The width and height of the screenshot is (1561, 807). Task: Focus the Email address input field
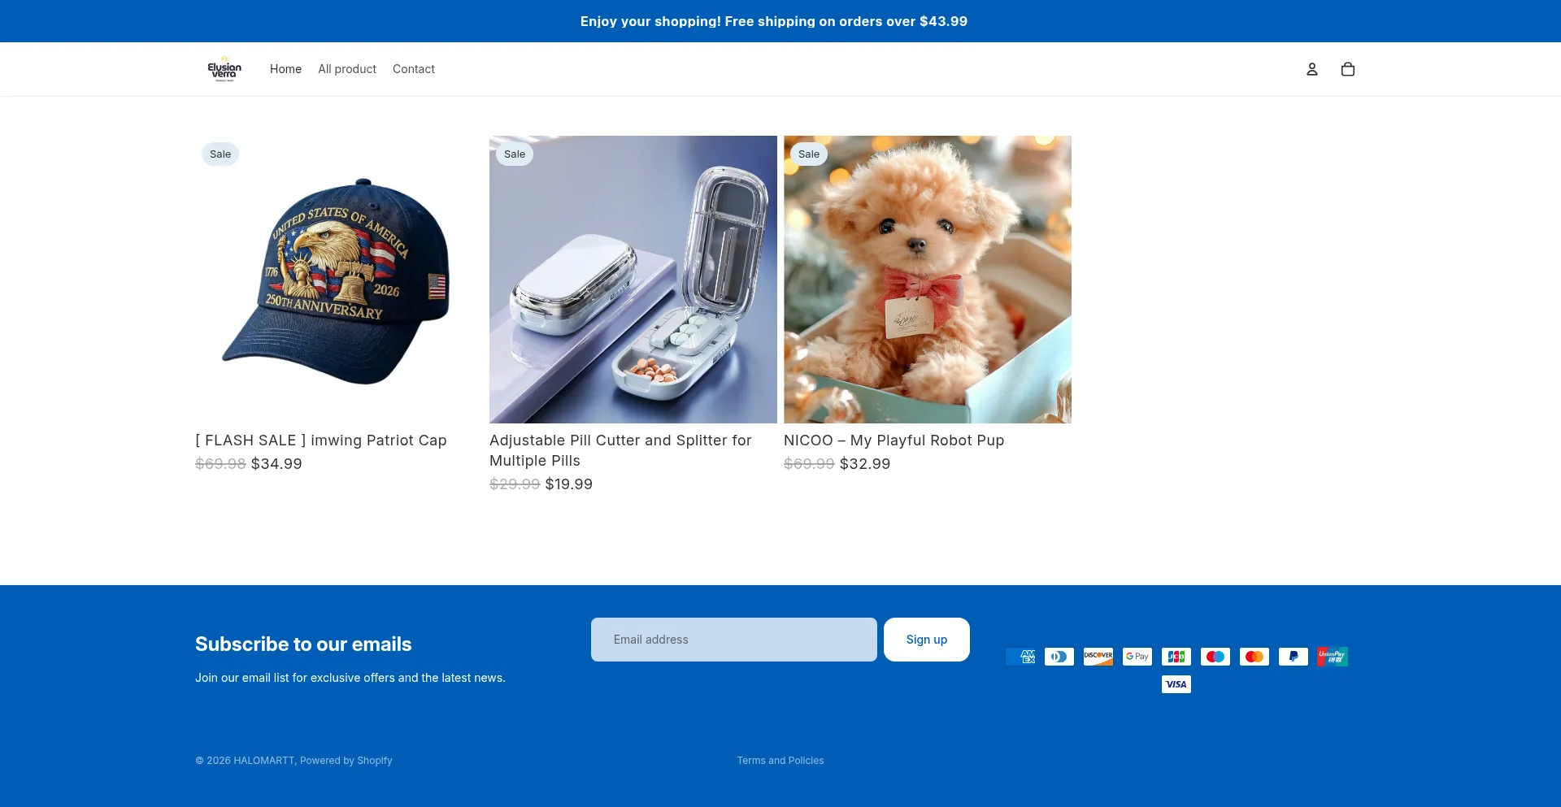coord(734,640)
